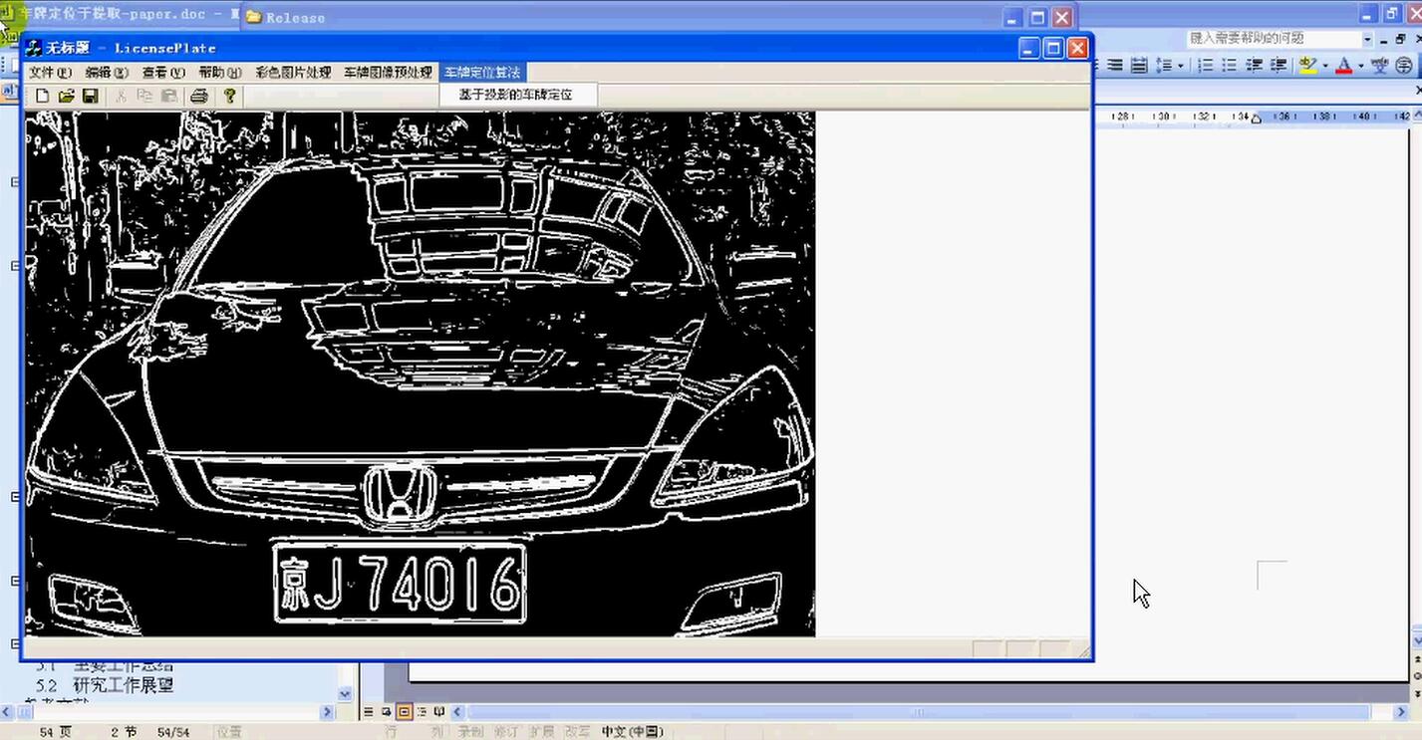The image size is (1422, 740).
Task: Click the yellow question mark help icon
Action: 229,96
